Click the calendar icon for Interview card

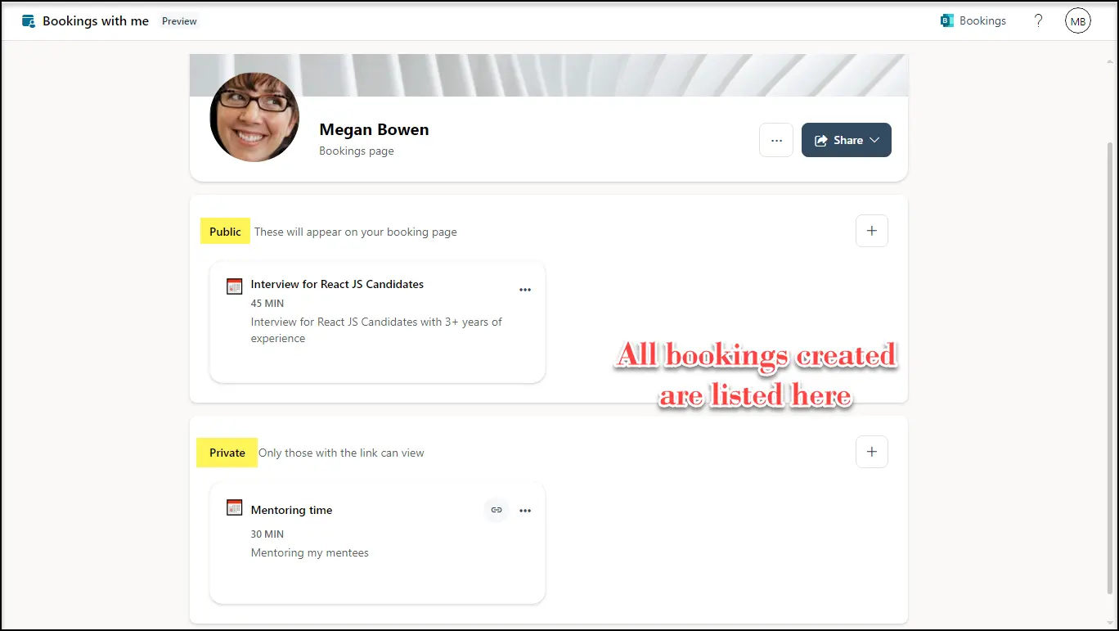235,286
